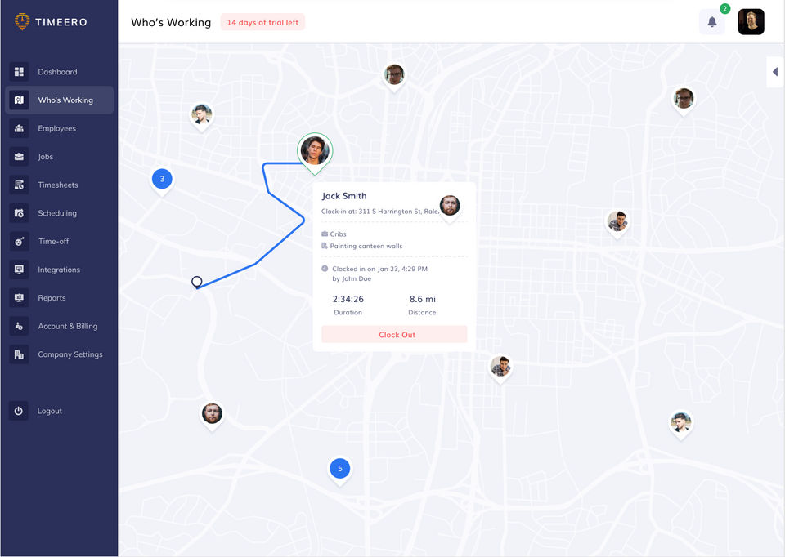Screen dimensions: 785x557
Task: Click the Account & Billing icon
Action: pyautogui.click(x=19, y=326)
